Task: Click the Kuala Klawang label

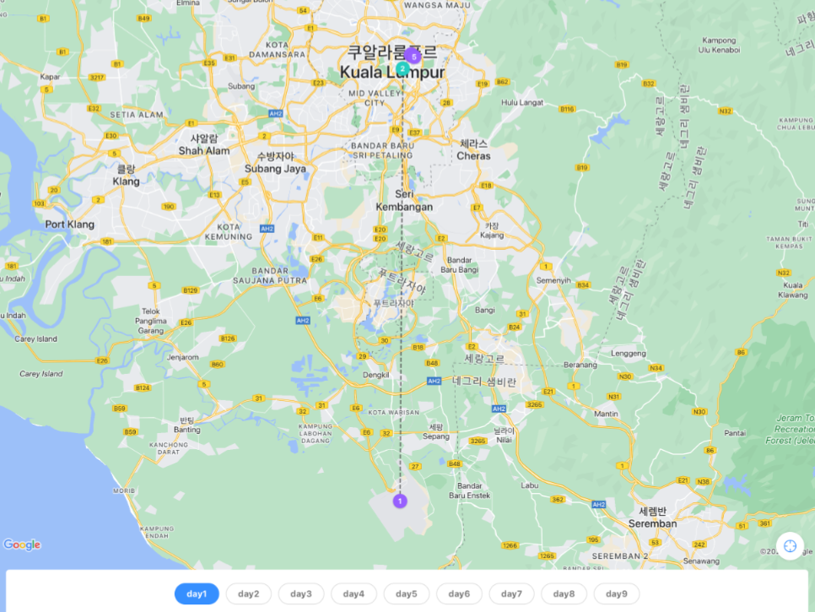Action: click(793, 290)
